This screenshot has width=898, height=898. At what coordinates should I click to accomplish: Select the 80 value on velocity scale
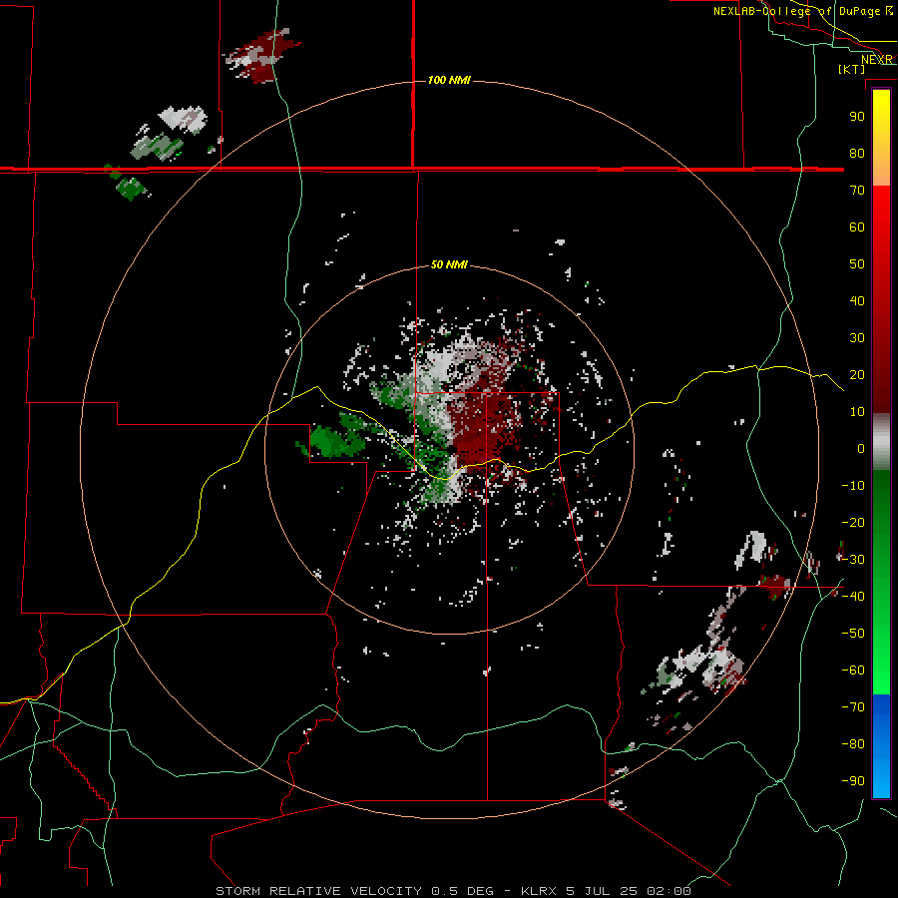pyautogui.click(x=857, y=153)
